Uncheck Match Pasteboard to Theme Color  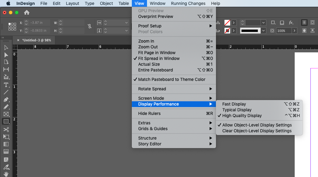click(x=171, y=79)
